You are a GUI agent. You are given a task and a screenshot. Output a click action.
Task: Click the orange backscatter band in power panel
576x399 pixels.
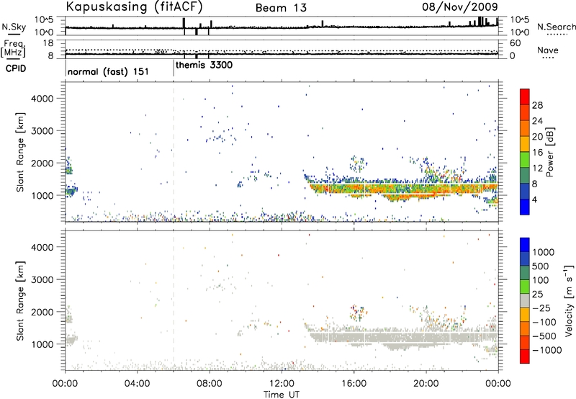pyautogui.click(x=404, y=189)
